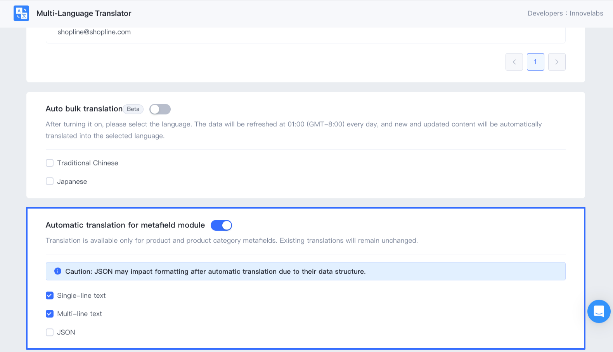Check the Traditional Chinese checkbox
Viewport: 613px width, 352px height.
(50, 163)
